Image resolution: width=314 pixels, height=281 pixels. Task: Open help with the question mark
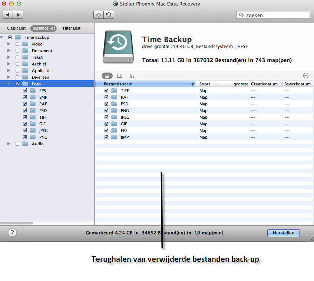click(x=12, y=233)
